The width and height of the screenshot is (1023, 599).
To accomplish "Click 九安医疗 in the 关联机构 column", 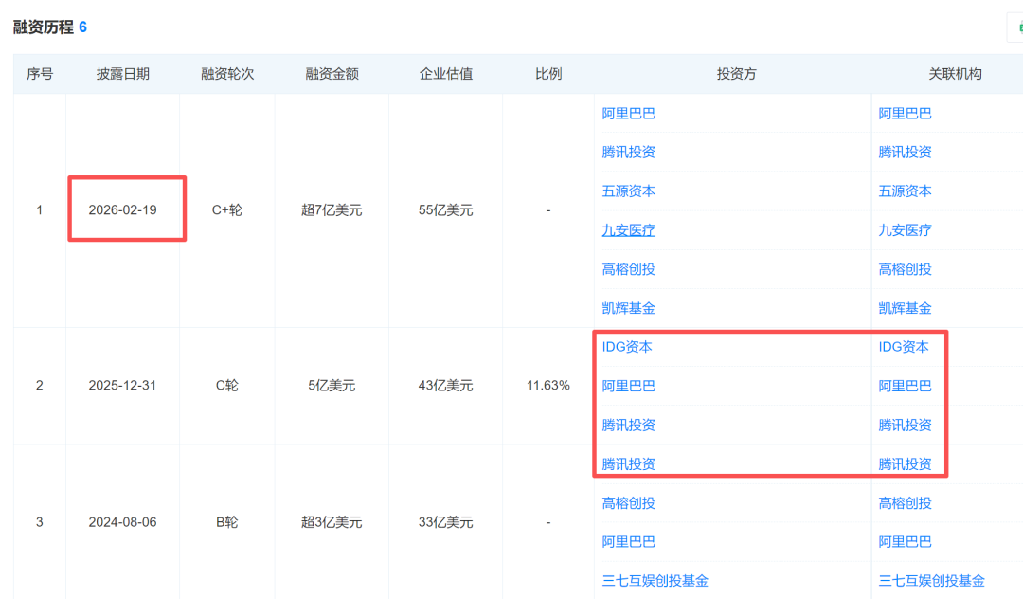I will 905,229.
